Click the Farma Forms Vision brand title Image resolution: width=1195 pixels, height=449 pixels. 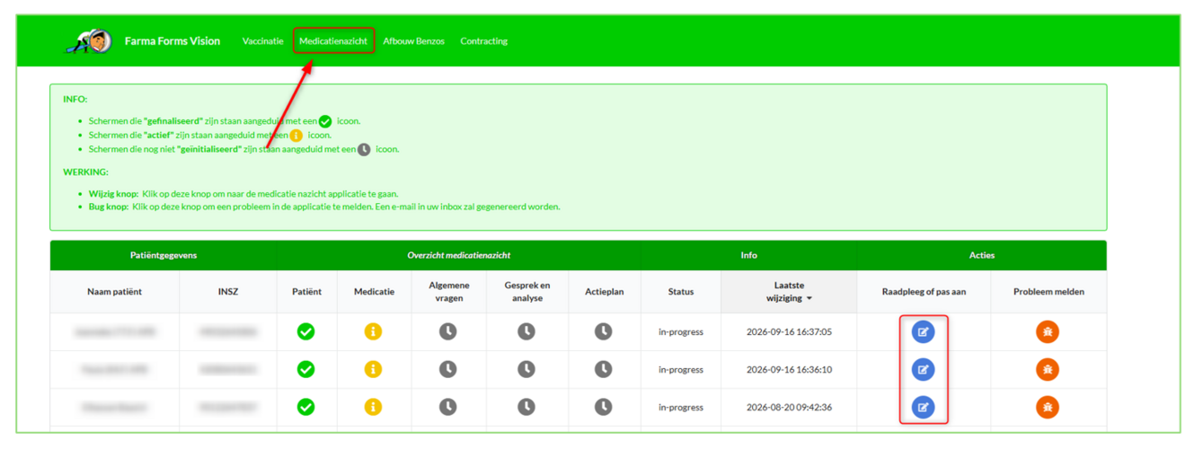click(173, 41)
